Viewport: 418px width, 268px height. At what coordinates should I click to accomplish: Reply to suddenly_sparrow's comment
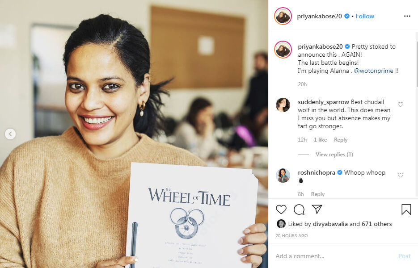point(341,140)
